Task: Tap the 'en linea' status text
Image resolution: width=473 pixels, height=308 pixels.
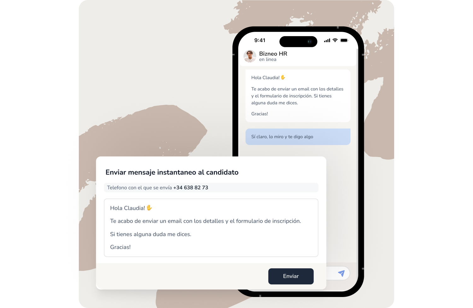Action: (268, 59)
